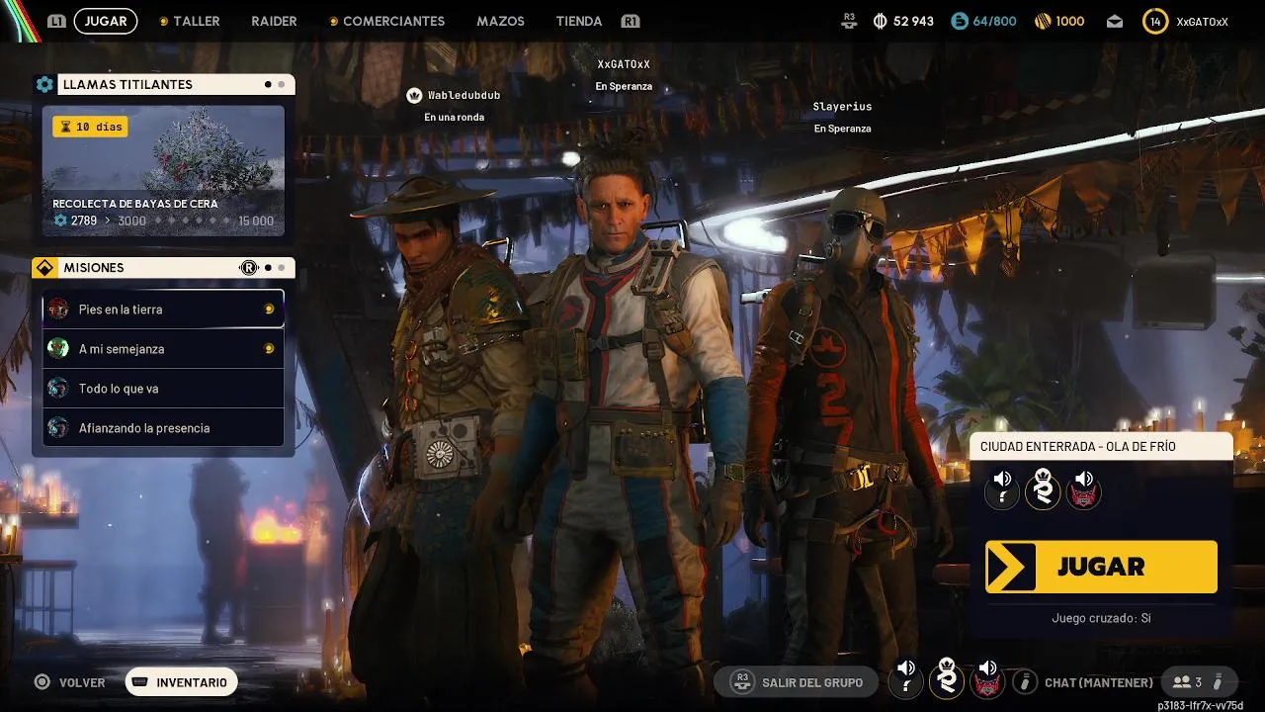
Task: Open the Tienda tab
Action: tap(578, 21)
